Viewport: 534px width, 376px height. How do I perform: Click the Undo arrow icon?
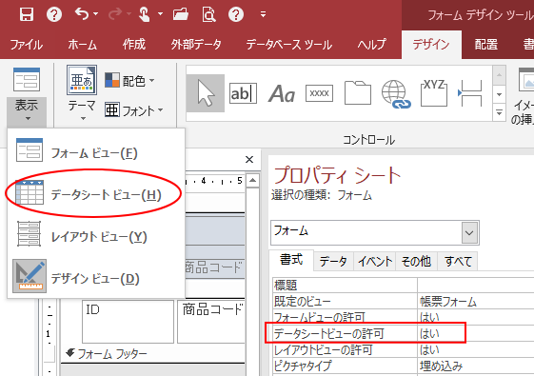82,14
